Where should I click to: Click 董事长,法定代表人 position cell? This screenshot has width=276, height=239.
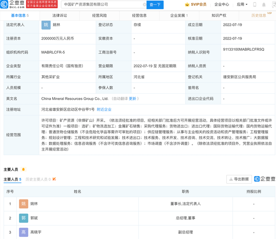point(185,204)
